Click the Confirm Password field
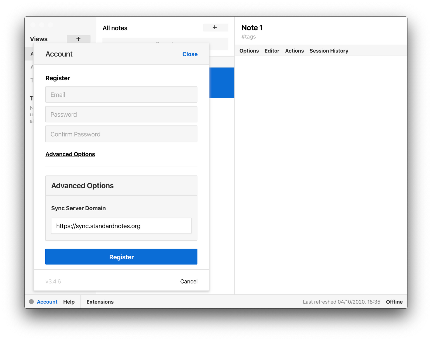432x341 pixels. 121,134
